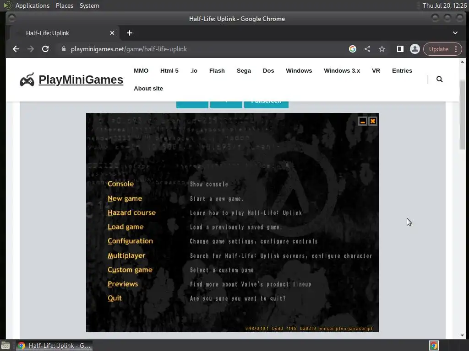Select Console in game menu
The image size is (469, 351).
[x=120, y=184]
